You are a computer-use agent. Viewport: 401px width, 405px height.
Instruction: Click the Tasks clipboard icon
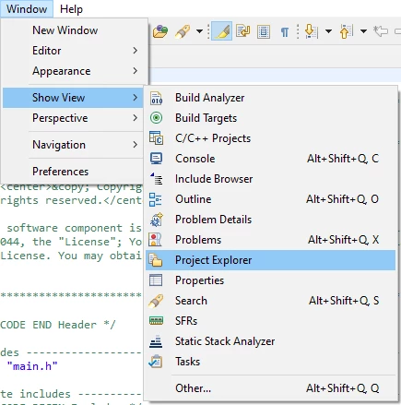click(156, 362)
